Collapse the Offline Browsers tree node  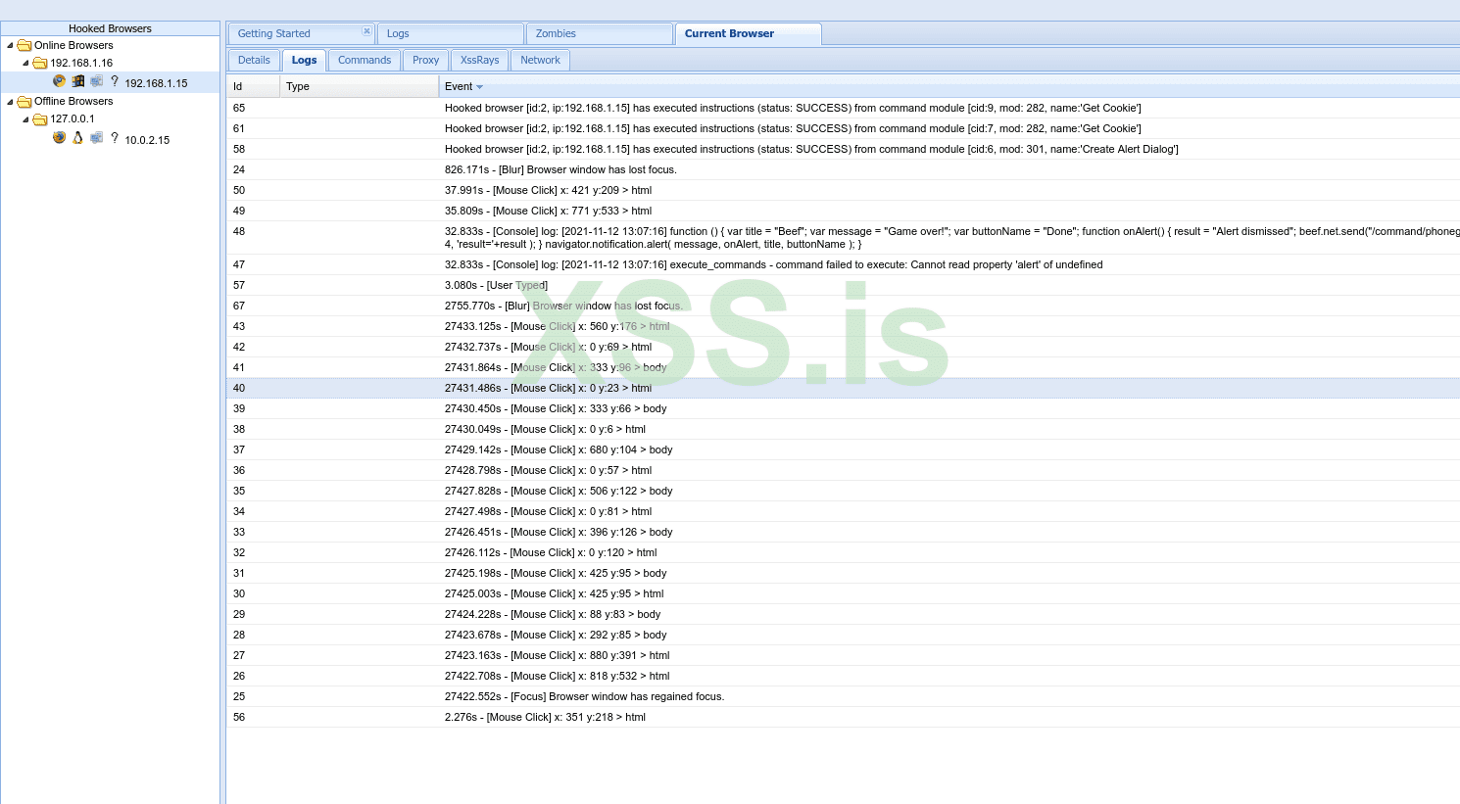[x=11, y=101]
